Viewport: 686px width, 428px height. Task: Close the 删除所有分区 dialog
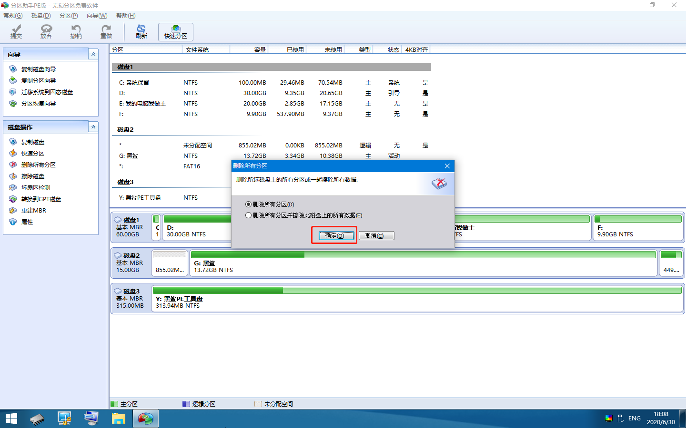coord(447,166)
